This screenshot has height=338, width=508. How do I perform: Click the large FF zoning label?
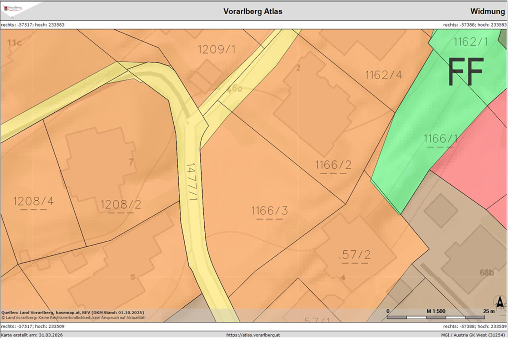point(466,72)
